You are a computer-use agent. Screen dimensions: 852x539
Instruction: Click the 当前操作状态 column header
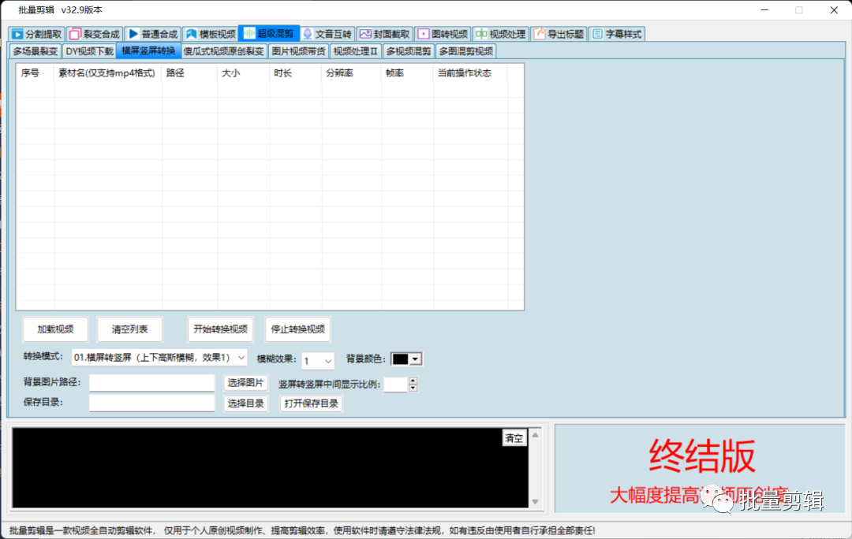point(470,72)
